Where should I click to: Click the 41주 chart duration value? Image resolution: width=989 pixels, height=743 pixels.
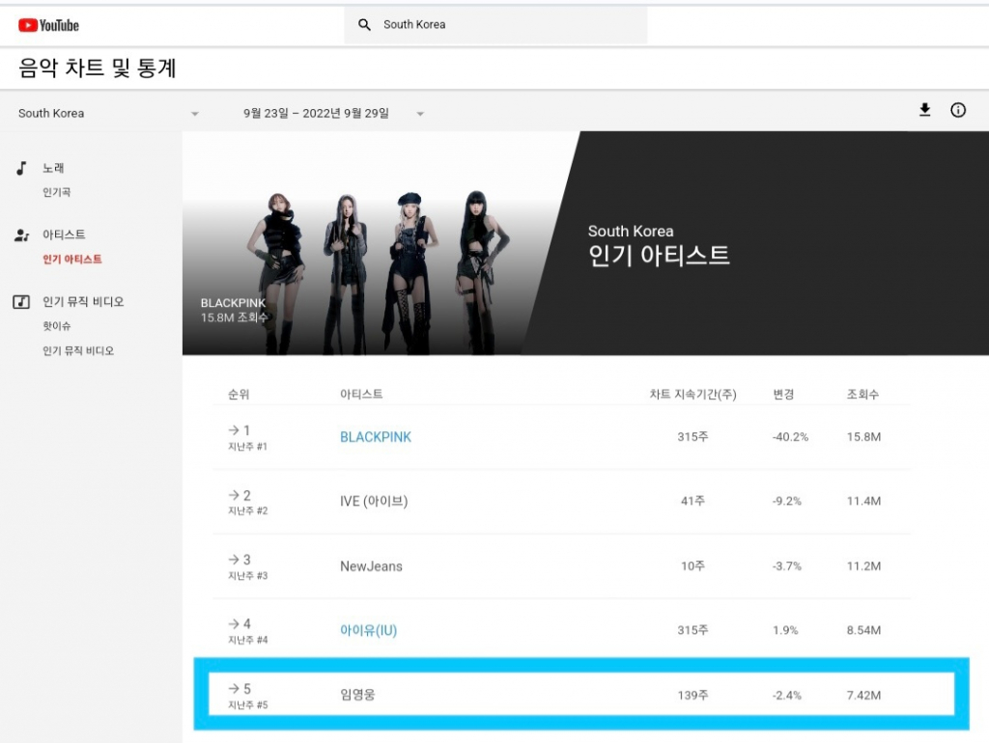[692, 501]
